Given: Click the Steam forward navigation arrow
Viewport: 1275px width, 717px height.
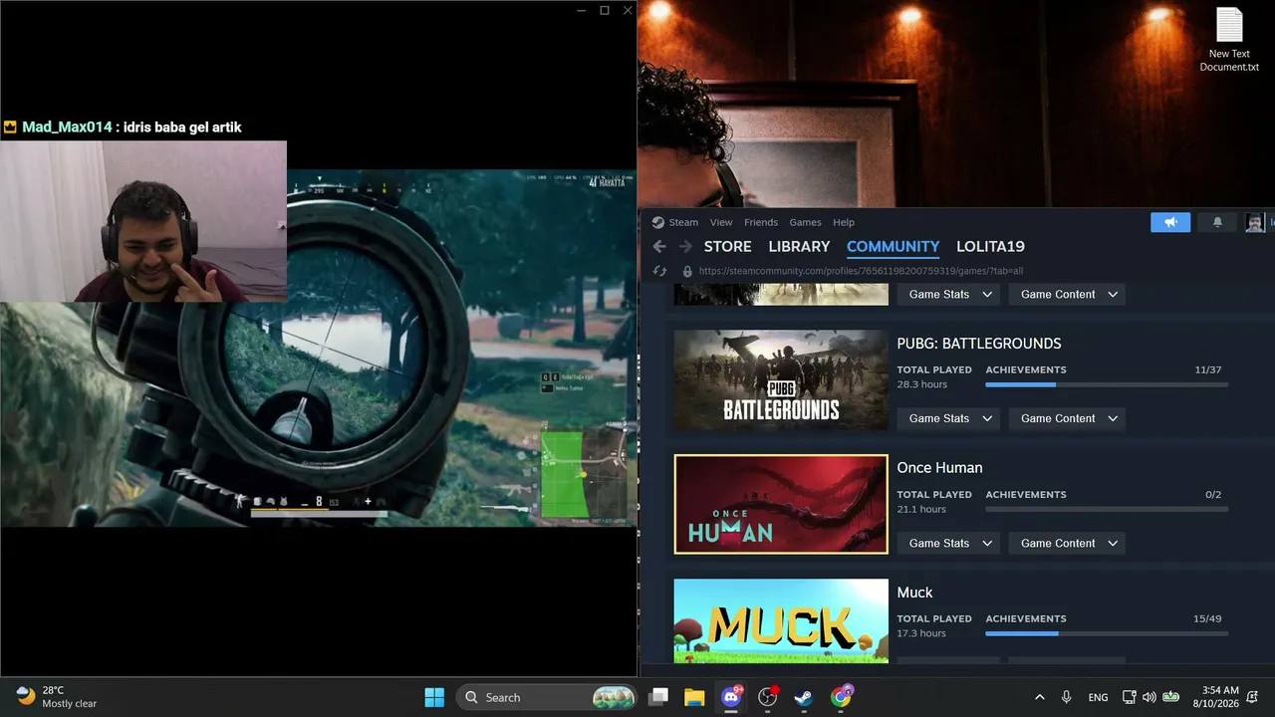Looking at the screenshot, I should coord(685,247).
